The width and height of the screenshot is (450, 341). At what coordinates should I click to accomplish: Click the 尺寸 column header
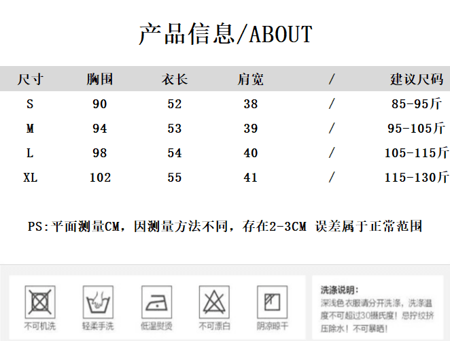(x=31, y=79)
